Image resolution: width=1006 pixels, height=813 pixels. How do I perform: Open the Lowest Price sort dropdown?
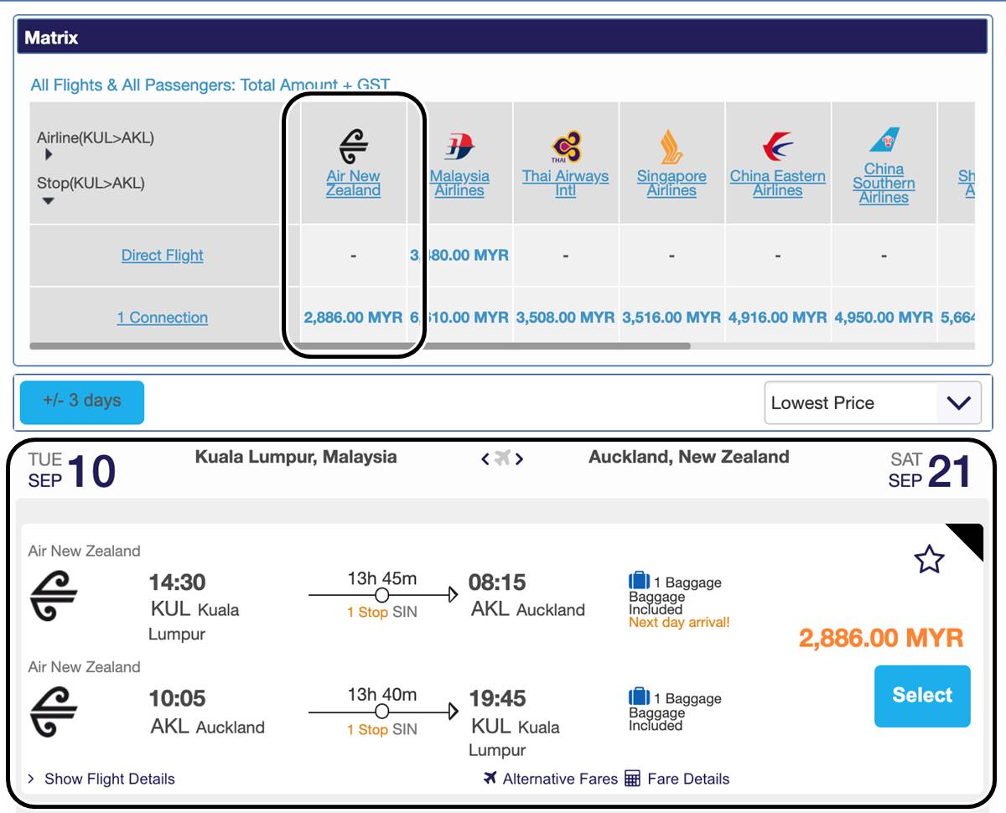point(873,403)
